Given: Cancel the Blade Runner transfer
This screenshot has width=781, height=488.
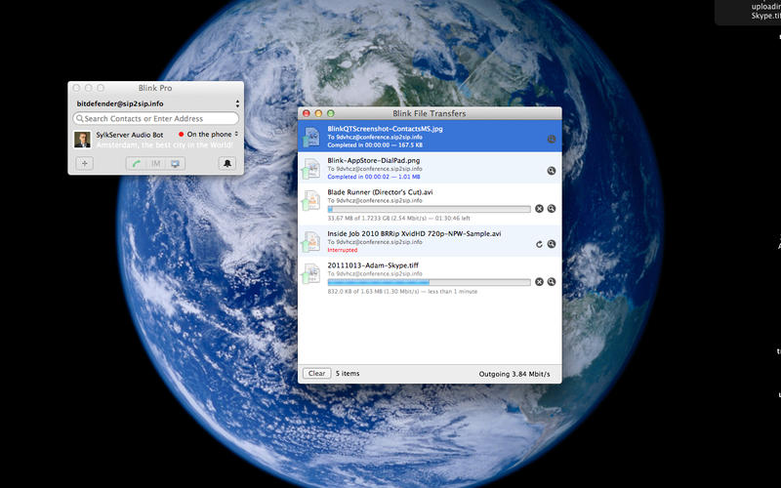Looking at the screenshot, I should [x=539, y=209].
